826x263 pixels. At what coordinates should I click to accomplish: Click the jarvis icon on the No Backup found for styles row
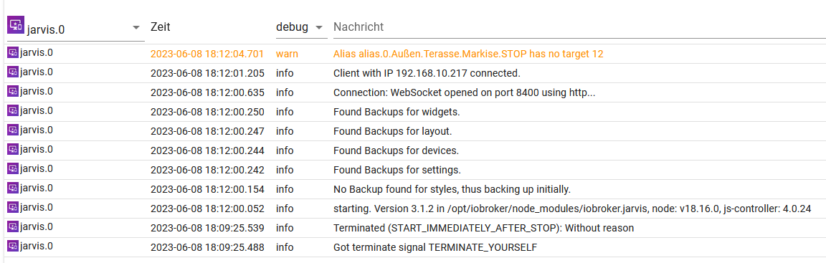13,188
